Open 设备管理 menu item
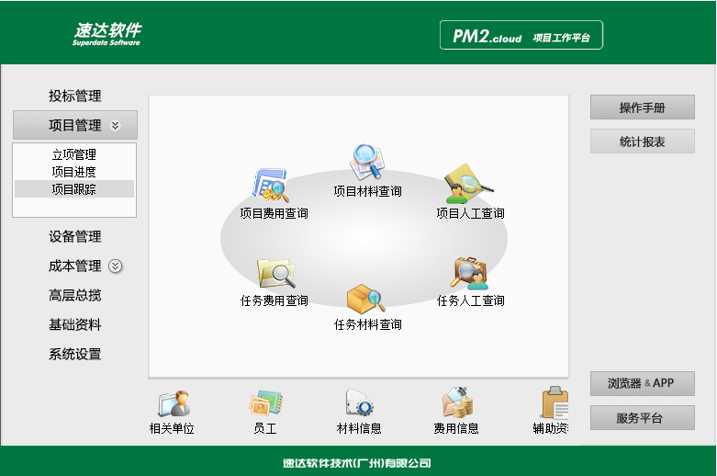717x476 pixels. click(x=75, y=237)
